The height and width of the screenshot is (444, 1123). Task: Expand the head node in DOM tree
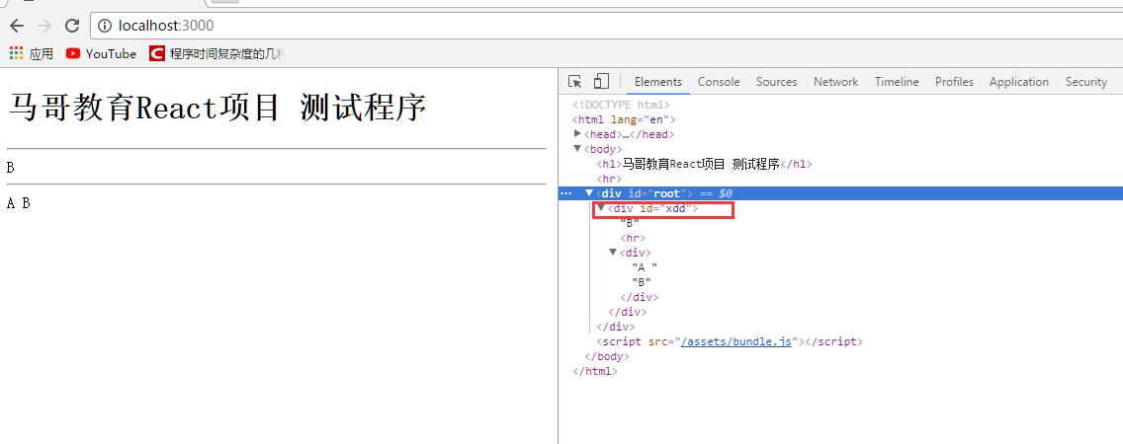[578, 134]
